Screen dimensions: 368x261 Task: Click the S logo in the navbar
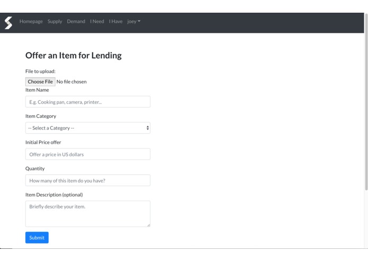[x=8, y=23]
